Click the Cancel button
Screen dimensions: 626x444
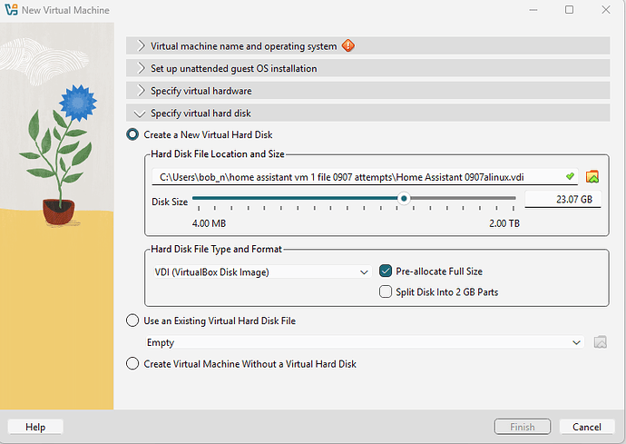pyautogui.click(x=586, y=427)
